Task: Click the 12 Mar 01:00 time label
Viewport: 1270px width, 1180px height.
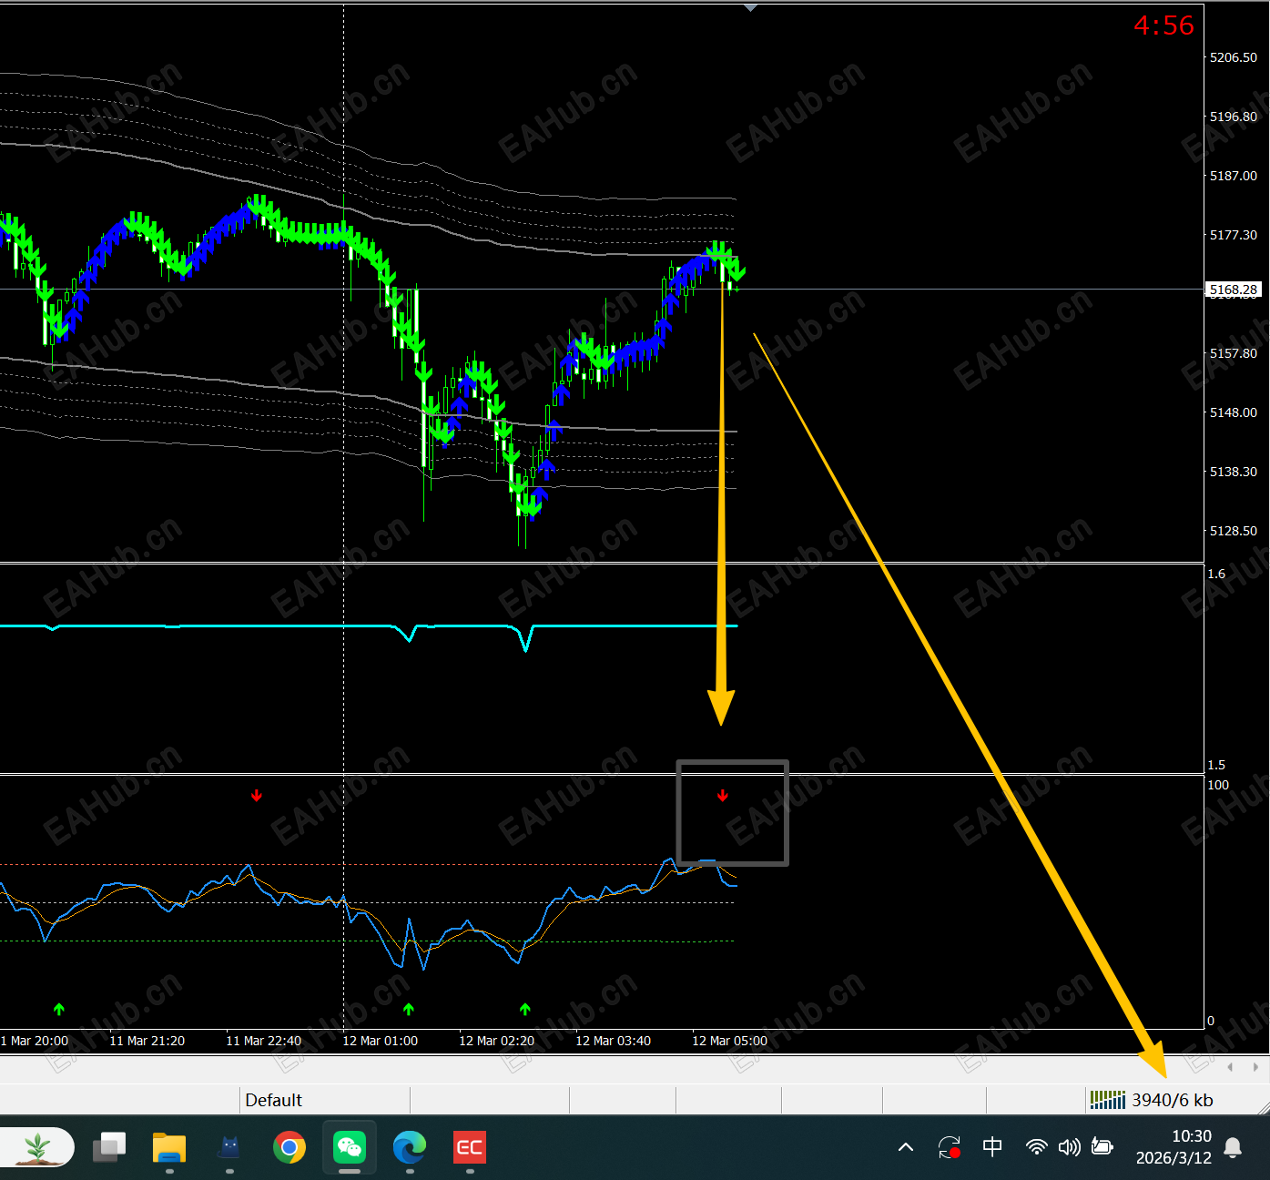Action: [x=381, y=1041]
